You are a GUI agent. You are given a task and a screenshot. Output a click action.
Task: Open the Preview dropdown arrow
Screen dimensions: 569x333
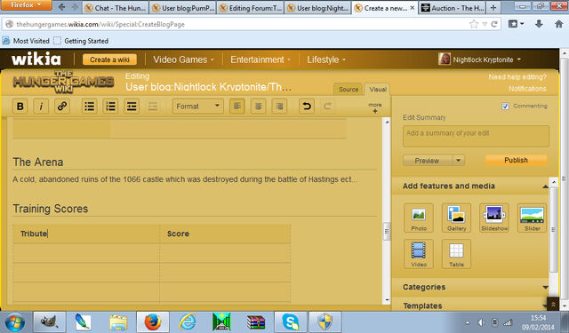click(x=459, y=160)
